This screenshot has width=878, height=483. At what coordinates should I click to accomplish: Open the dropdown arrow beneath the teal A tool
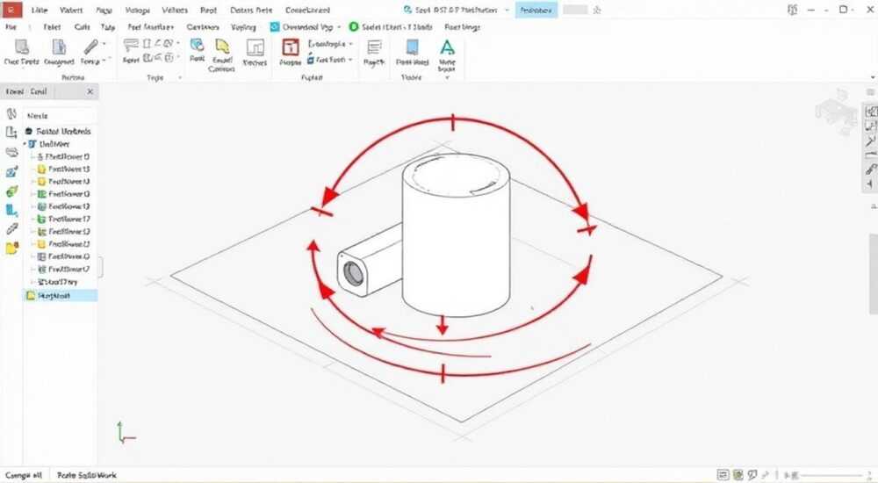tap(447, 78)
